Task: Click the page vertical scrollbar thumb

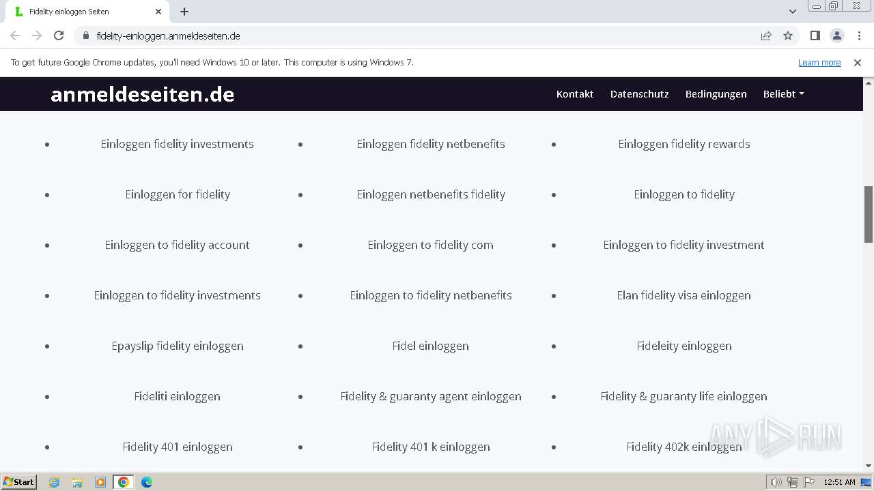Action: click(x=869, y=213)
